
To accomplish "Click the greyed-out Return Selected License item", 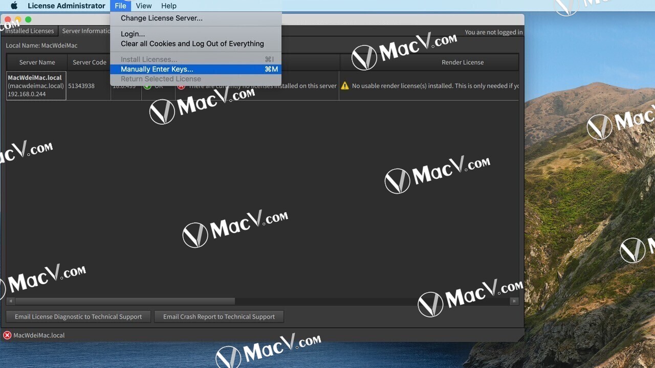I will 196,79.
